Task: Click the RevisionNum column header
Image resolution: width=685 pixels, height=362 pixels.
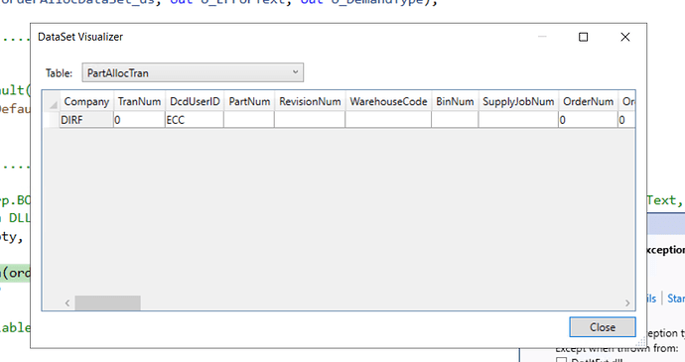Action: click(310, 101)
